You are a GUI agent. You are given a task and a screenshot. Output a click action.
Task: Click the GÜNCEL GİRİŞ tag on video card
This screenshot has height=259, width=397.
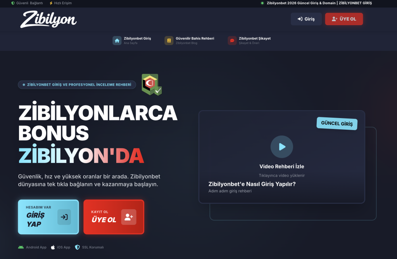click(x=337, y=123)
